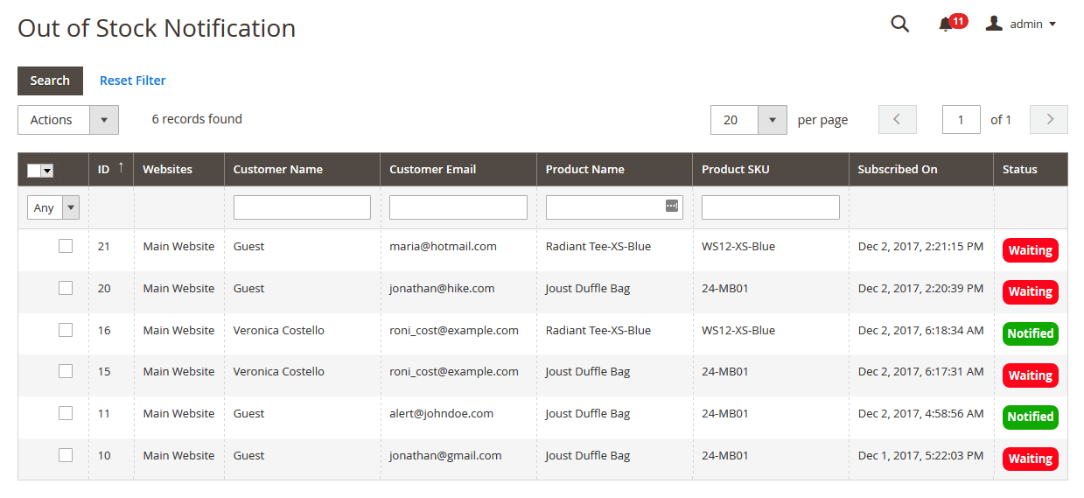Click the red 11 notification count badge
Image resolution: width=1084 pixels, height=498 pixels.
(x=958, y=21)
